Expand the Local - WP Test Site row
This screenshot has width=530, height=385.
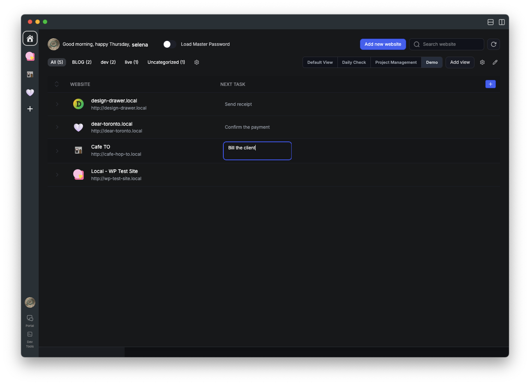(57, 174)
